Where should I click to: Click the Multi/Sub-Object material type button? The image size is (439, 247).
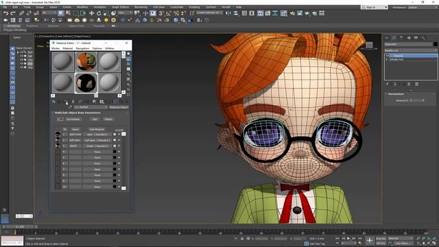tap(119, 107)
